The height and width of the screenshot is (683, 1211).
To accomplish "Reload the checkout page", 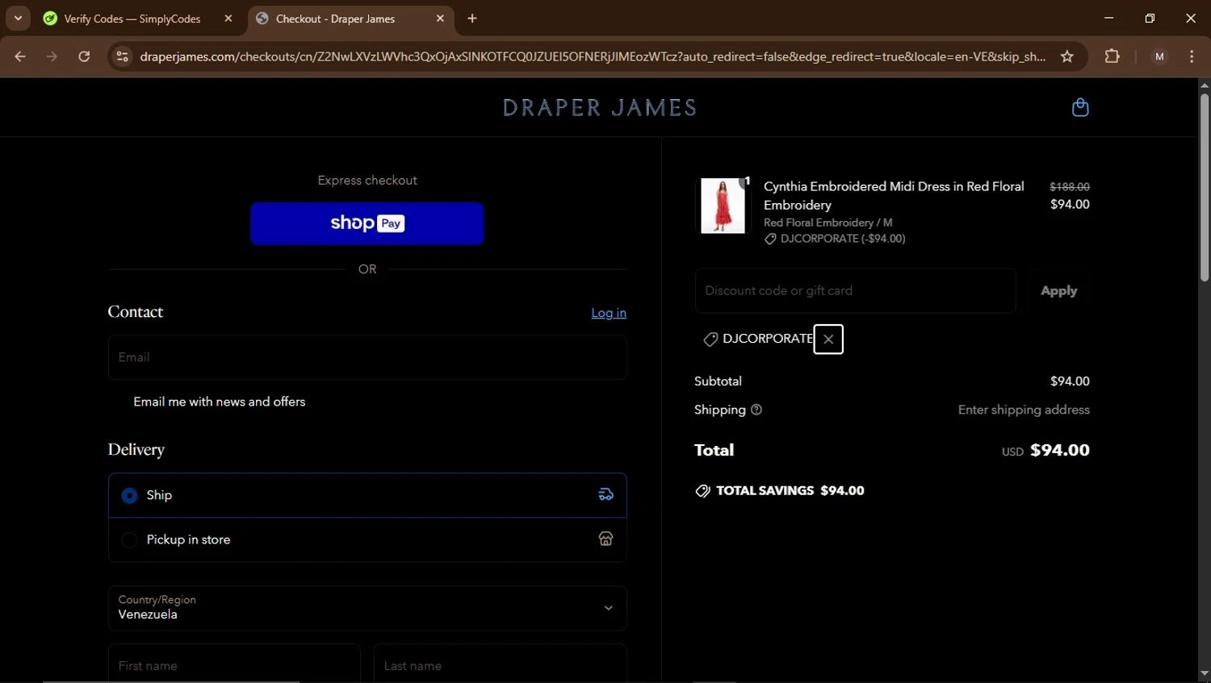I will point(84,56).
